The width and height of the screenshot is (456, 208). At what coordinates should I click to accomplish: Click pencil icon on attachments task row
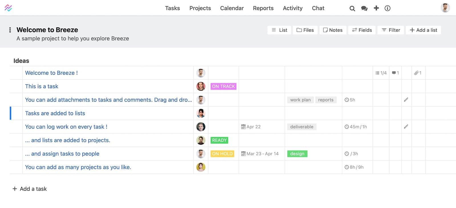406,100
